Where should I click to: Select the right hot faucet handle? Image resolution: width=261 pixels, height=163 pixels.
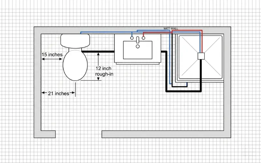point(144,38)
